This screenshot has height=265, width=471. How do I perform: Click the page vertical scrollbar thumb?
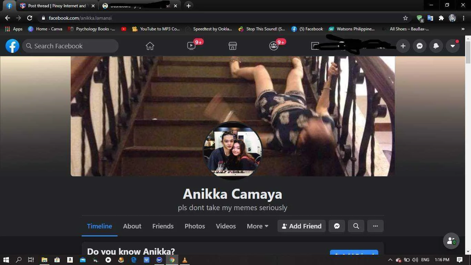tap(468, 52)
